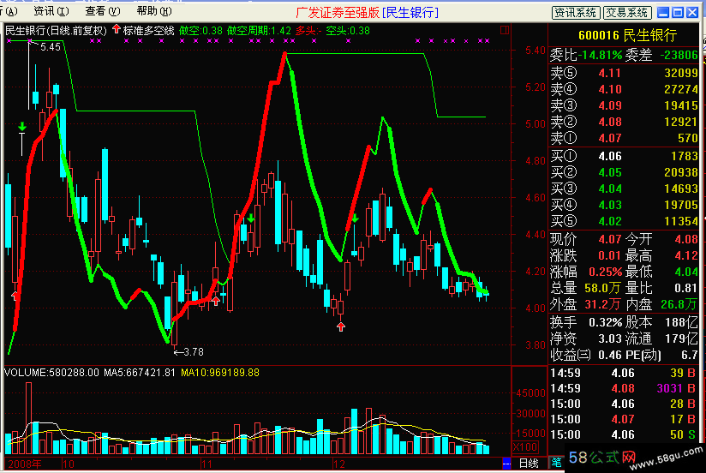Minimize the application window
Screen dimensions: 706x473
663,13
